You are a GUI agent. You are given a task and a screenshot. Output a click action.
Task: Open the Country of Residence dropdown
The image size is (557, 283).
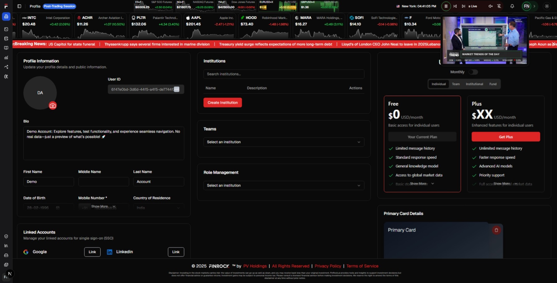click(159, 208)
